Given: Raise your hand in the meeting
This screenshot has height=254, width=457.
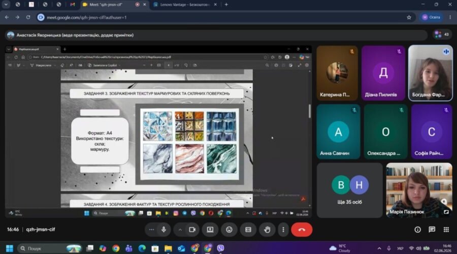Looking at the screenshot, I should point(267,230).
